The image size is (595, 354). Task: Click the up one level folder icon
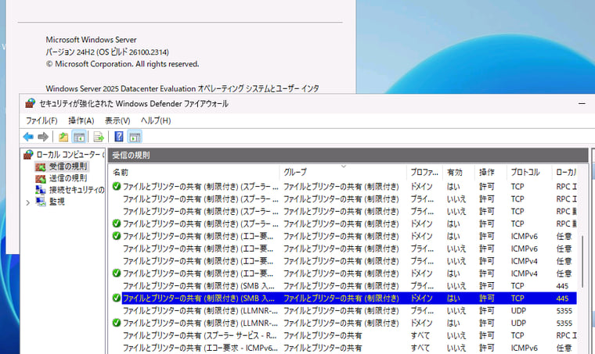click(63, 137)
